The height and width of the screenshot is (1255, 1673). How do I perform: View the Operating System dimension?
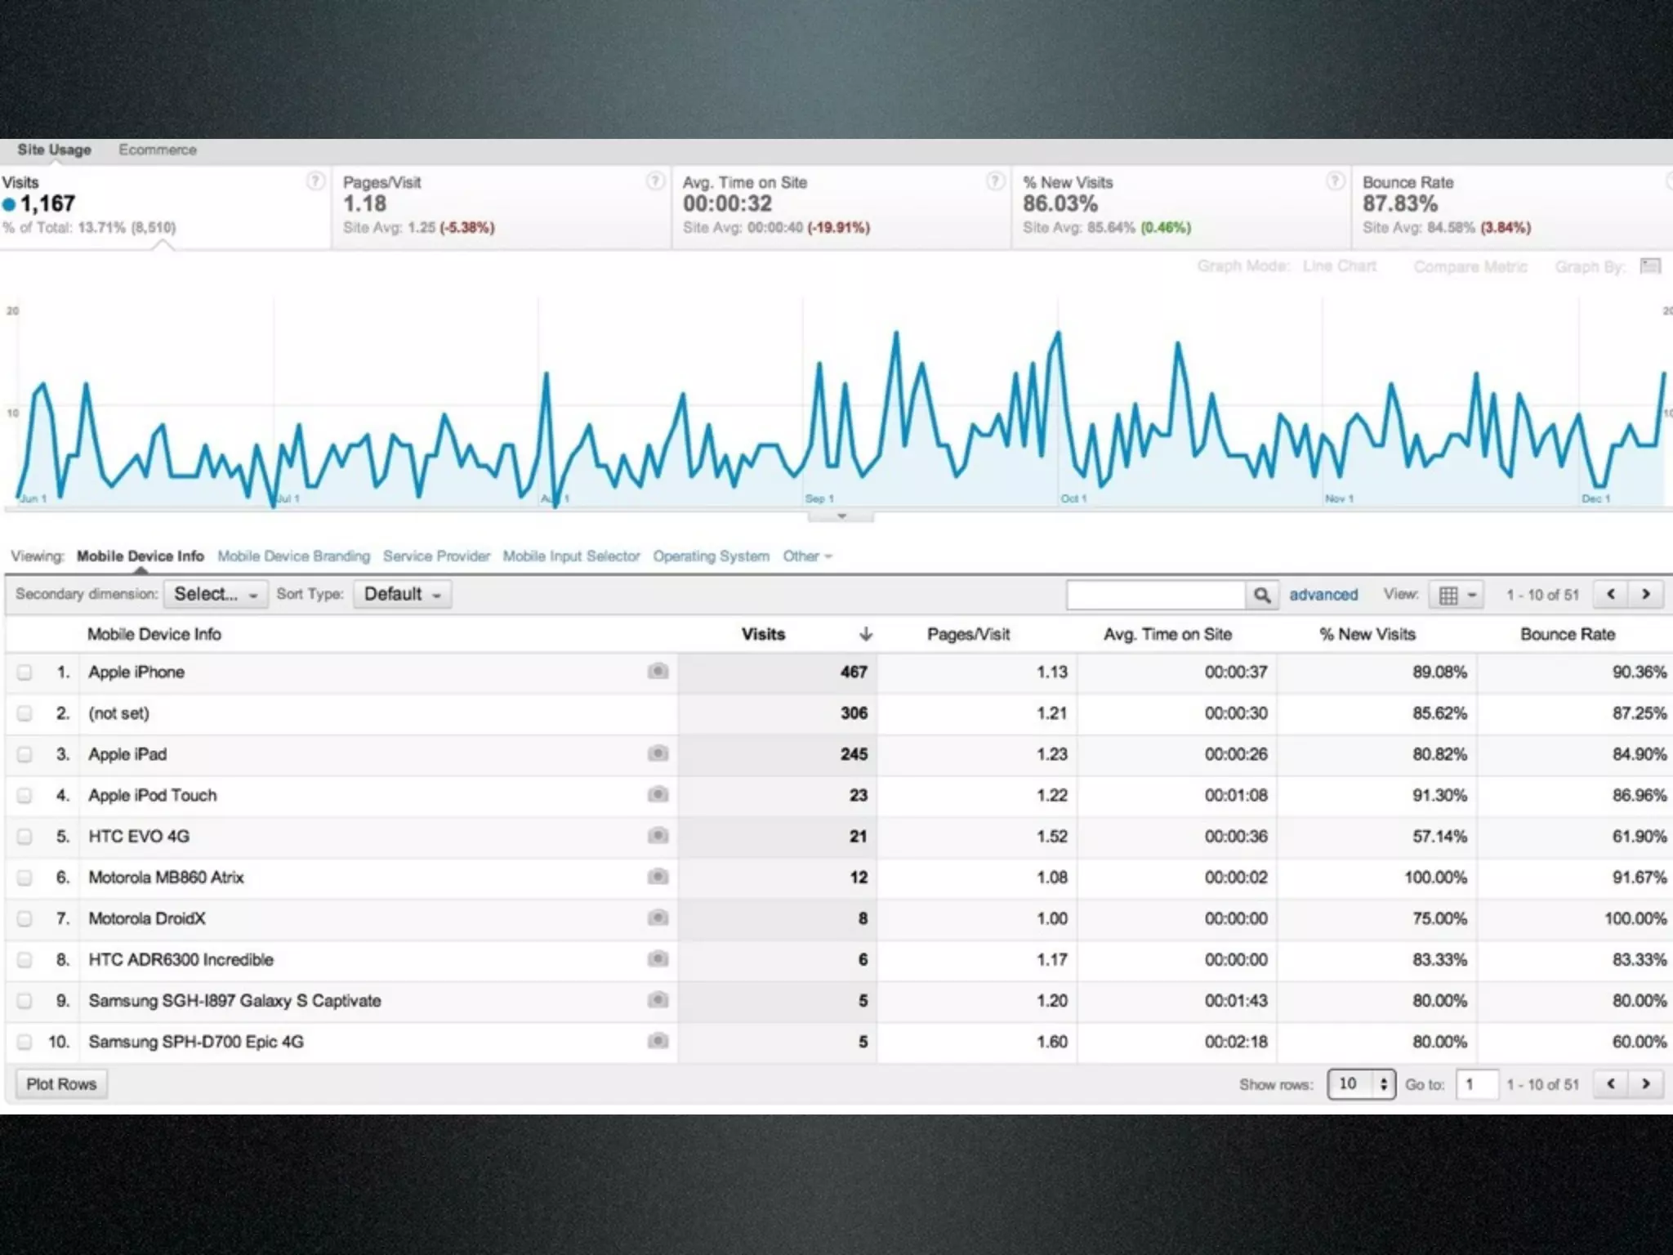pos(711,556)
